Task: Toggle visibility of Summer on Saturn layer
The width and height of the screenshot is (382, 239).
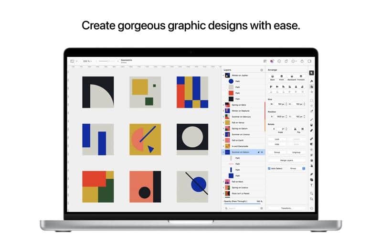Action: (x=262, y=152)
